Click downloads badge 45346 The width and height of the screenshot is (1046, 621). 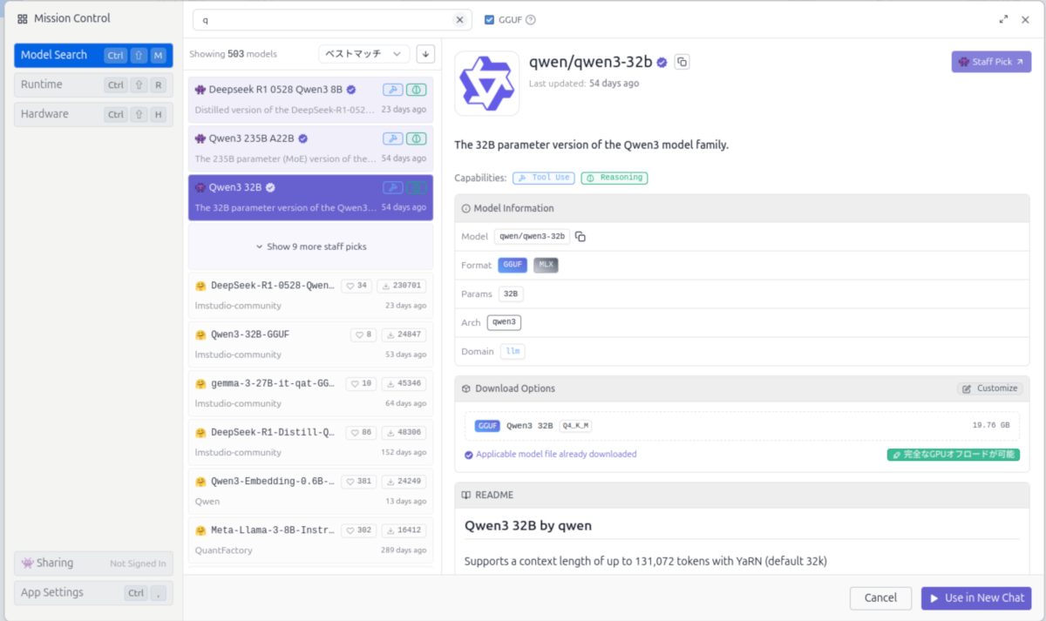[404, 383]
